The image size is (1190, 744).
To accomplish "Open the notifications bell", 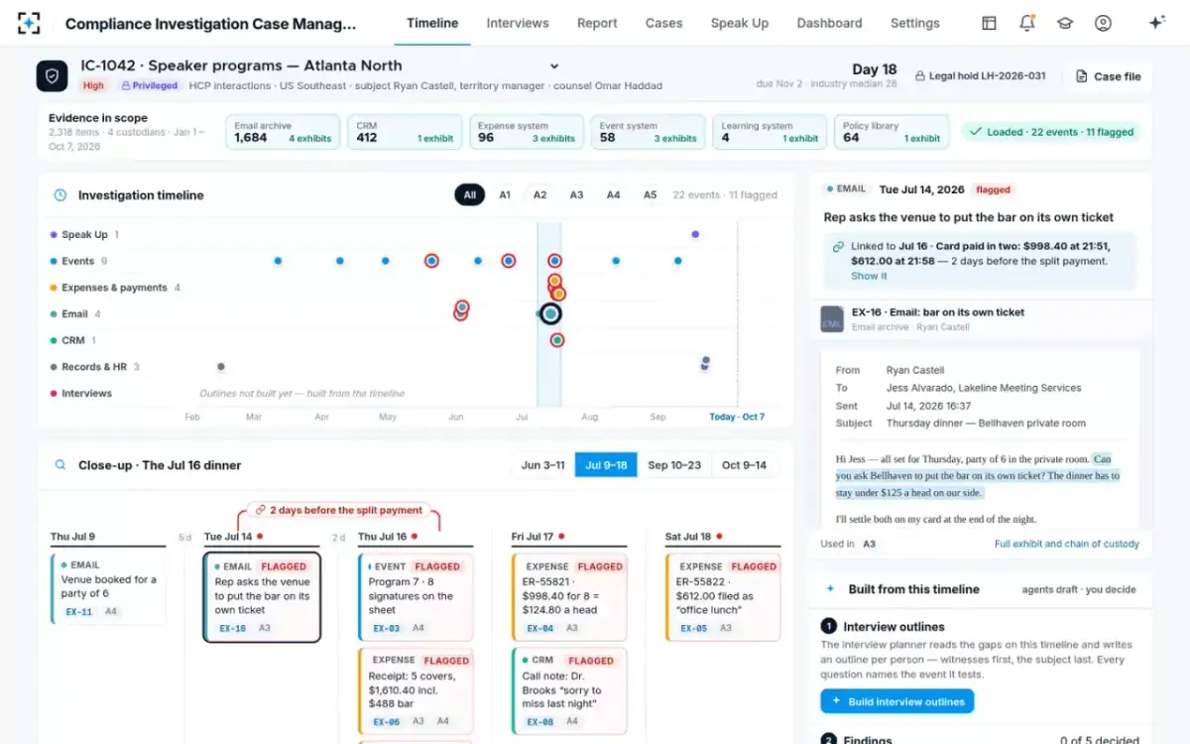I will coord(1027,23).
